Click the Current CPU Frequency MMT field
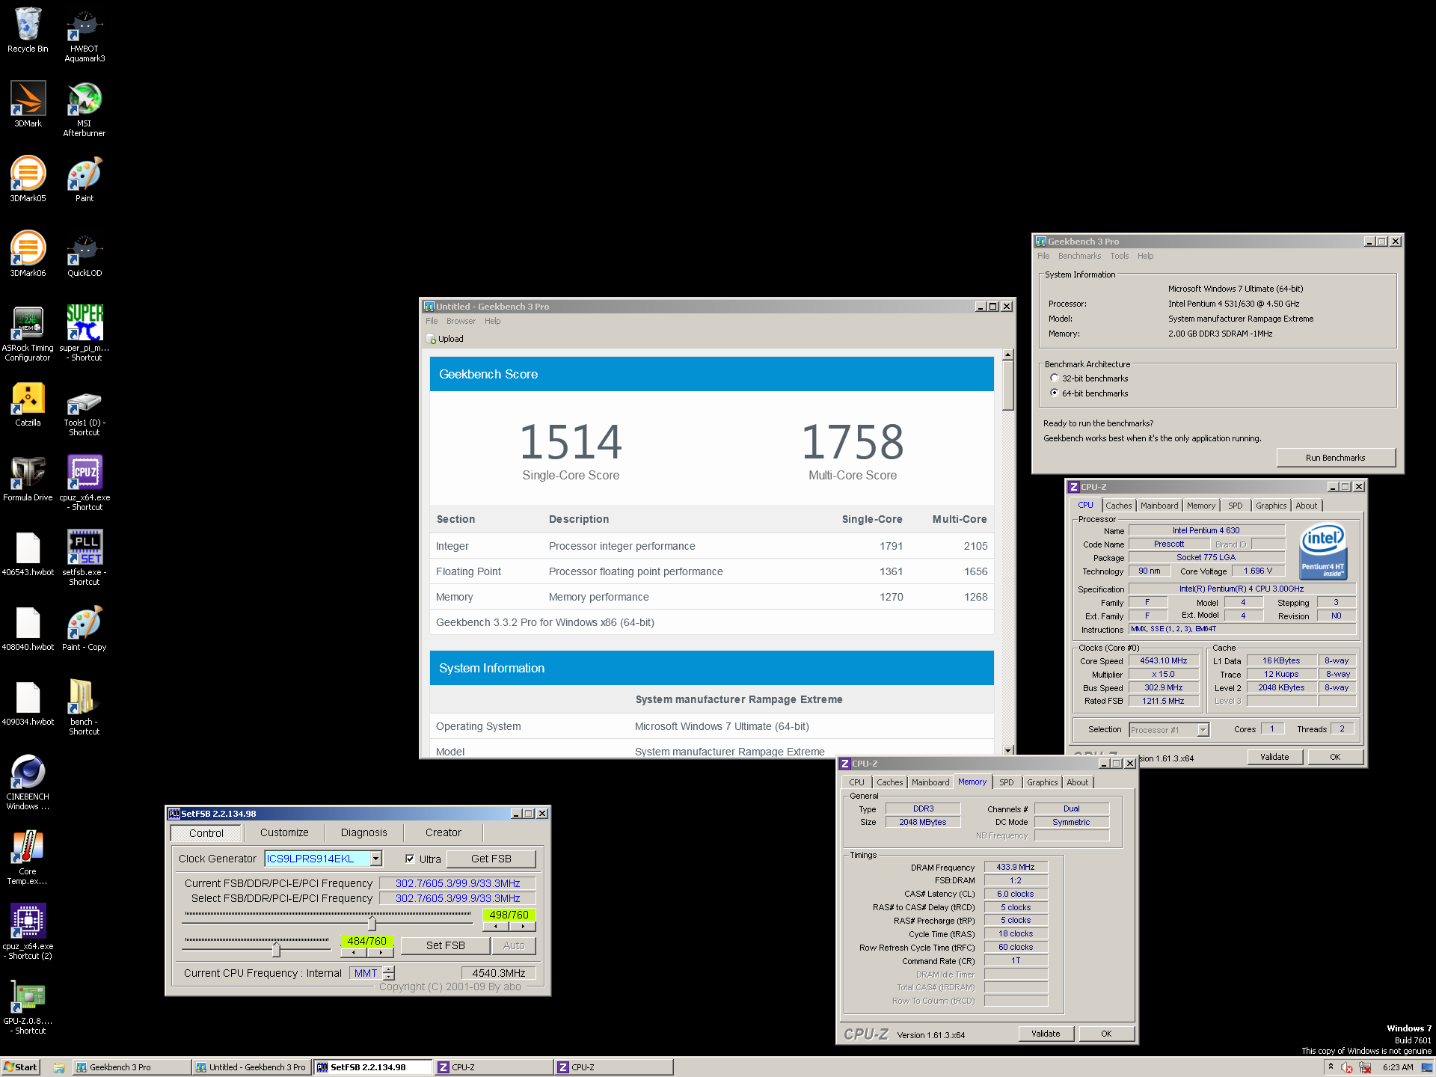Viewport: 1436px width, 1077px height. (366, 973)
